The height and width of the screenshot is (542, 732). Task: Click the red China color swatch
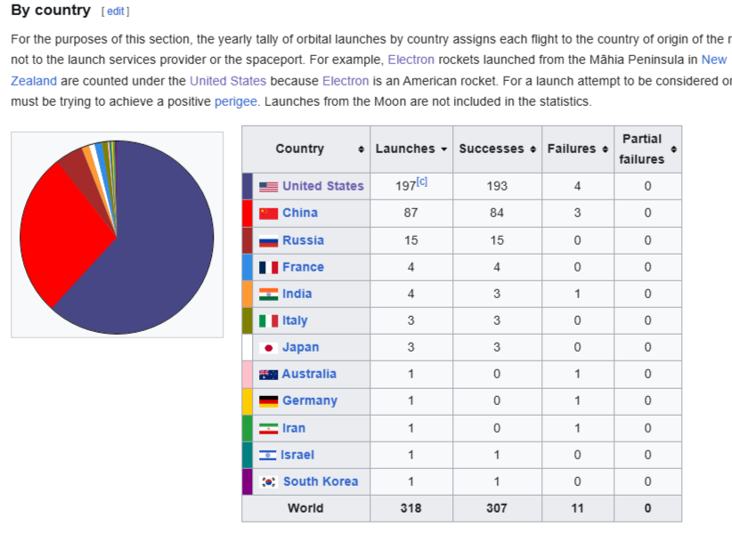click(x=248, y=214)
